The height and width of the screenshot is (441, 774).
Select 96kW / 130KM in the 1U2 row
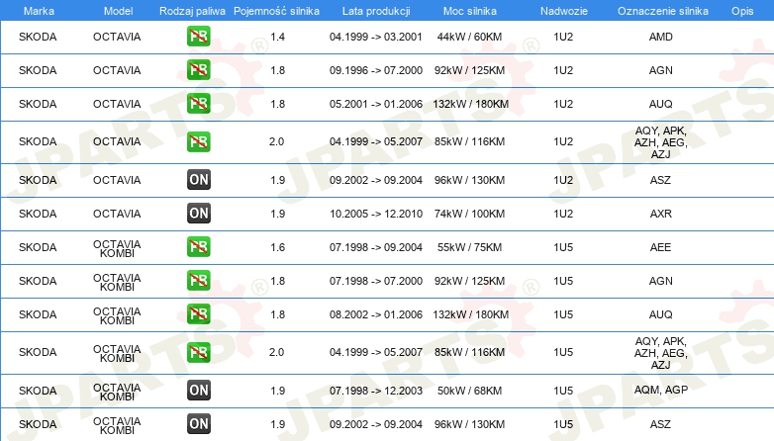469,180
